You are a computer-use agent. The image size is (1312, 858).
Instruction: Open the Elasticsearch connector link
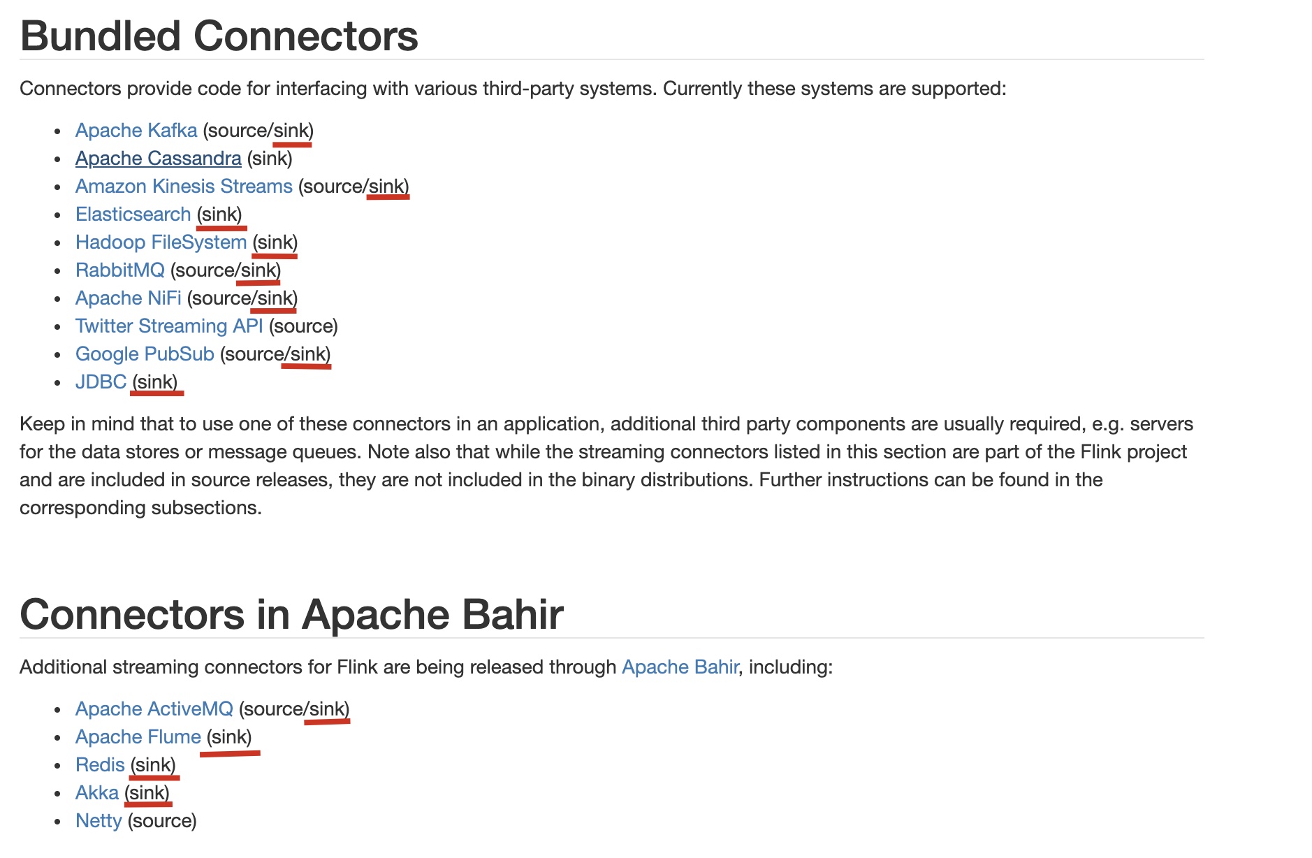pyautogui.click(x=133, y=214)
